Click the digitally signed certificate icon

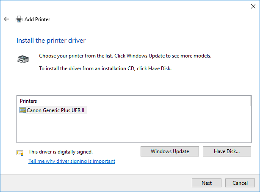pyautogui.click(x=20, y=153)
